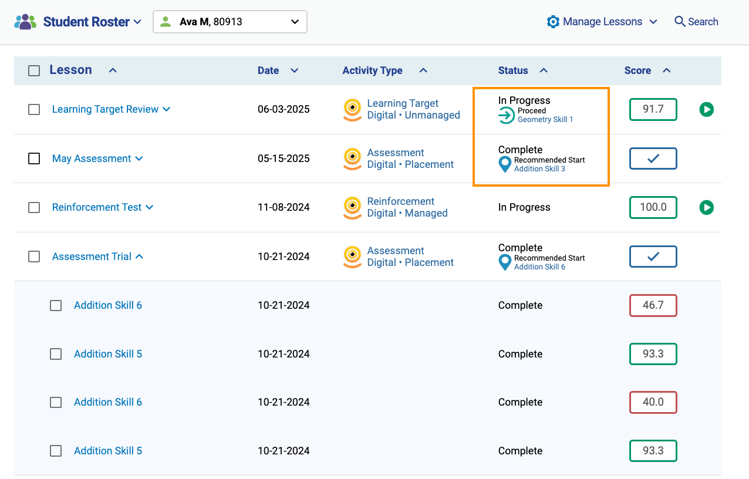Open the Geometry Skill 1 link
749x479 pixels.
545,120
